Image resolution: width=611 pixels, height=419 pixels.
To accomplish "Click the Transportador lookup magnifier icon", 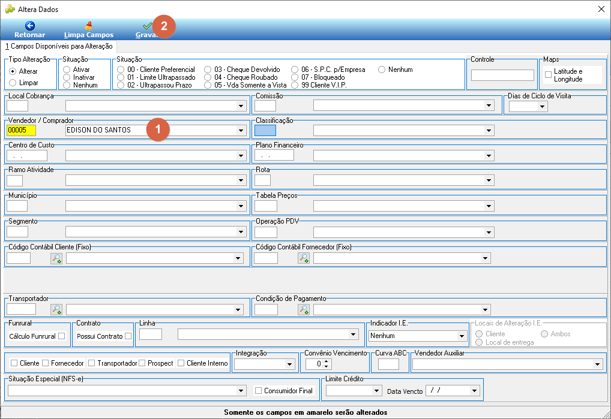I will click(x=56, y=310).
